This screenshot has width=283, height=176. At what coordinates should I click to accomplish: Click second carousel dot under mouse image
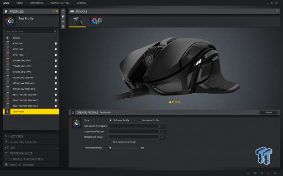pos(173,102)
